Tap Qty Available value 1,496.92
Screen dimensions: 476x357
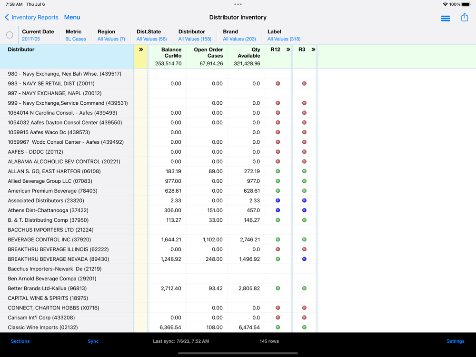point(249,259)
